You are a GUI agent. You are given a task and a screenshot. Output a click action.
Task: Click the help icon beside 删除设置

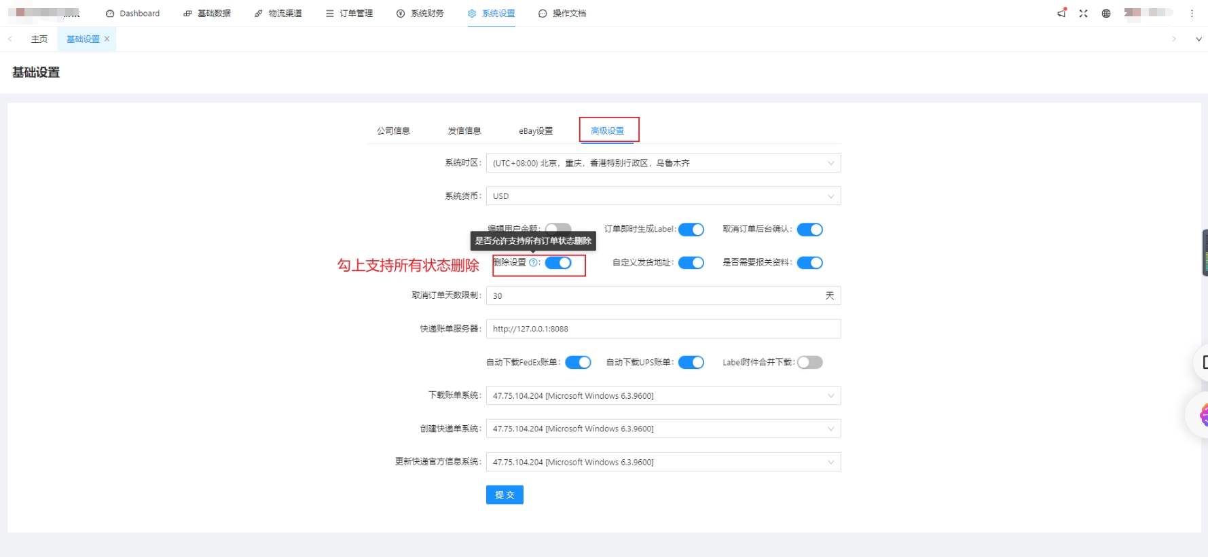pos(533,263)
